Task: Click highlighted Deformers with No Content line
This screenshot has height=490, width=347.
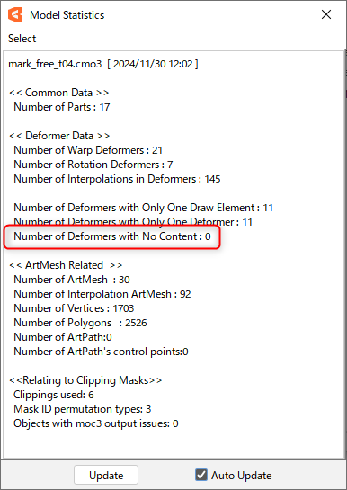Action: pyautogui.click(x=112, y=236)
